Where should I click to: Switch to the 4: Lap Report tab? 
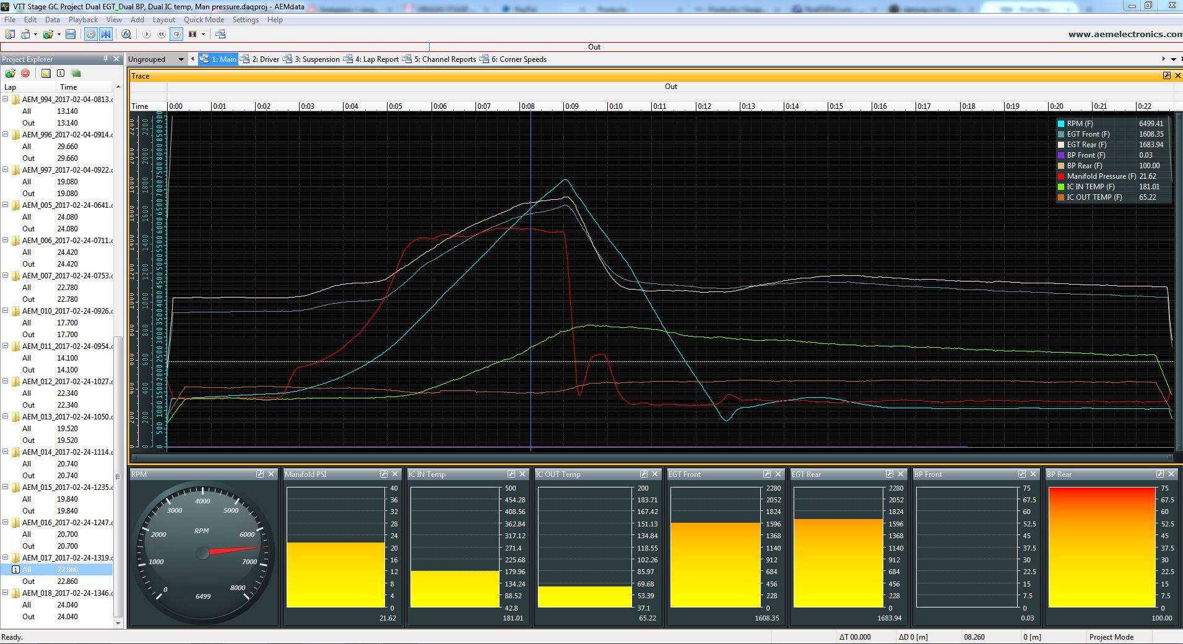(371, 59)
